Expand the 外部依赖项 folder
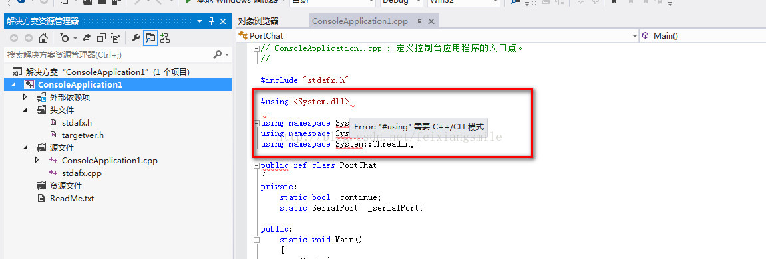766x259 pixels. (25, 98)
